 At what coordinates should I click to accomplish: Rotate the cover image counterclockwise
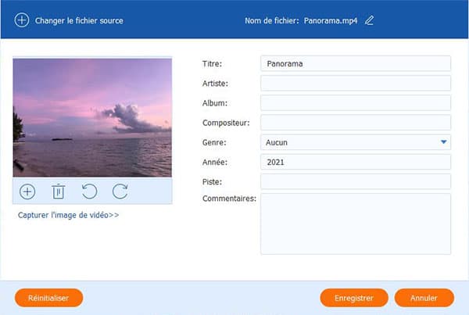coord(89,192)
